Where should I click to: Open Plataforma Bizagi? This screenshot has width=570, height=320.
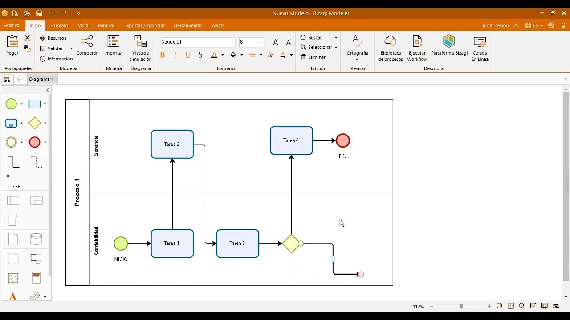click(449, 45)
